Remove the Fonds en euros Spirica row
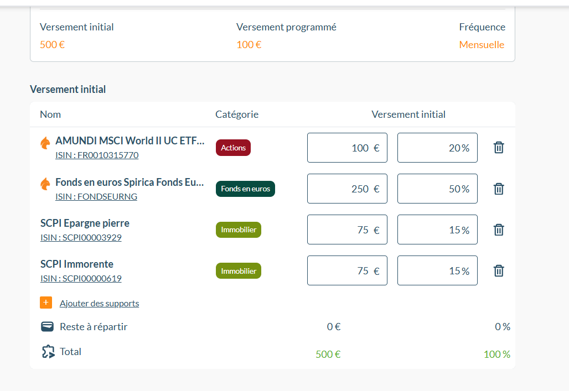This screenshot has width=569, height=391. tap(499, 189)
